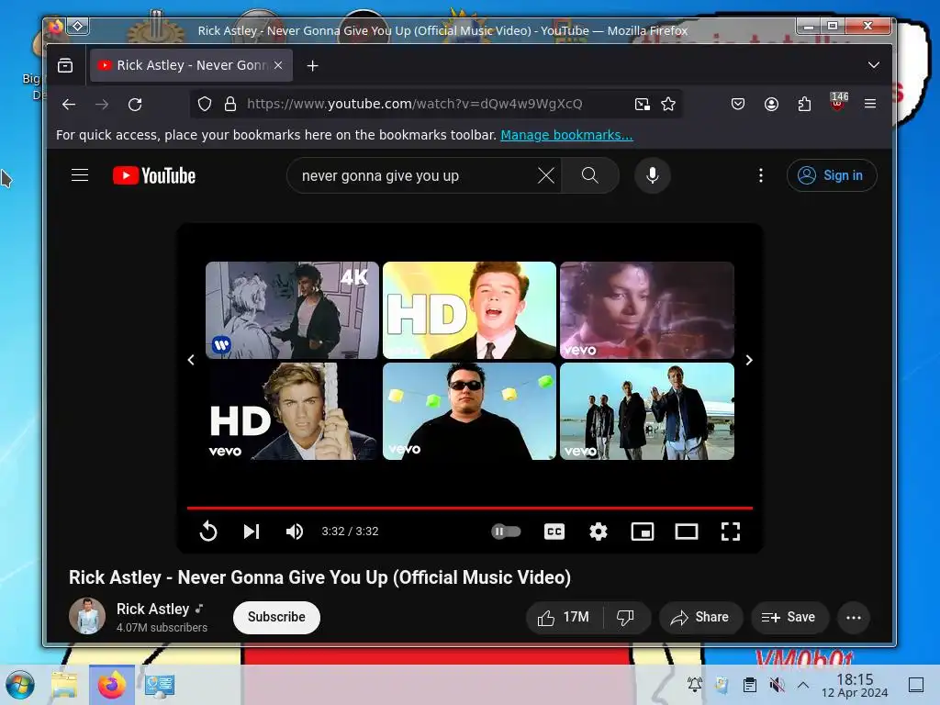Click the red video progress bar
The image size is (940, 705).
(469, 508)
